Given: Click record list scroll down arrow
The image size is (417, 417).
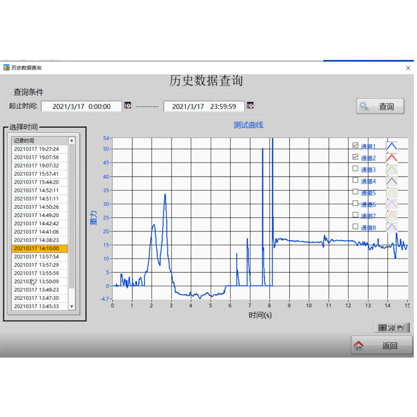Looking at the screenshot, I should coord(71,306).
